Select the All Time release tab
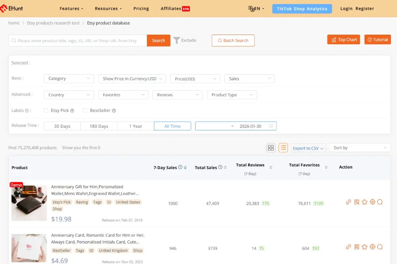The height and width of the screenshot is (264, 397). [172, 126]
